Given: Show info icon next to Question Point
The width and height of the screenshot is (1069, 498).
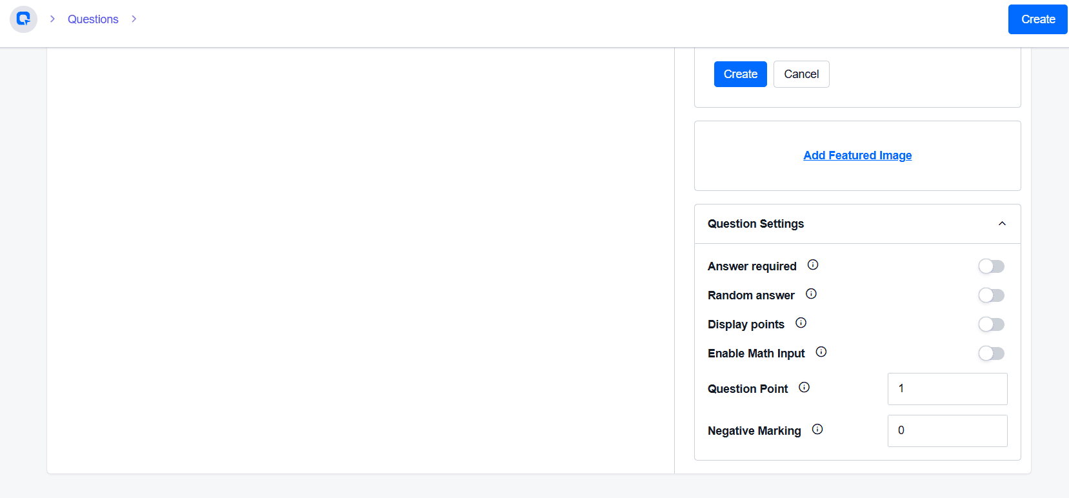Looking at the screenshot, I should pos(804,387).
